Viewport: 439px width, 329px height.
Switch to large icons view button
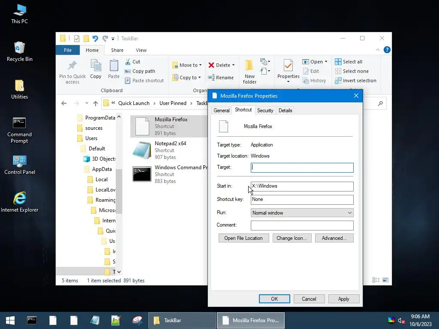click(385, 280)
